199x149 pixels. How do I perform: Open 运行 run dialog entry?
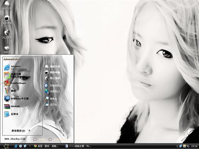pyautogui.click(x=53, y=105)
